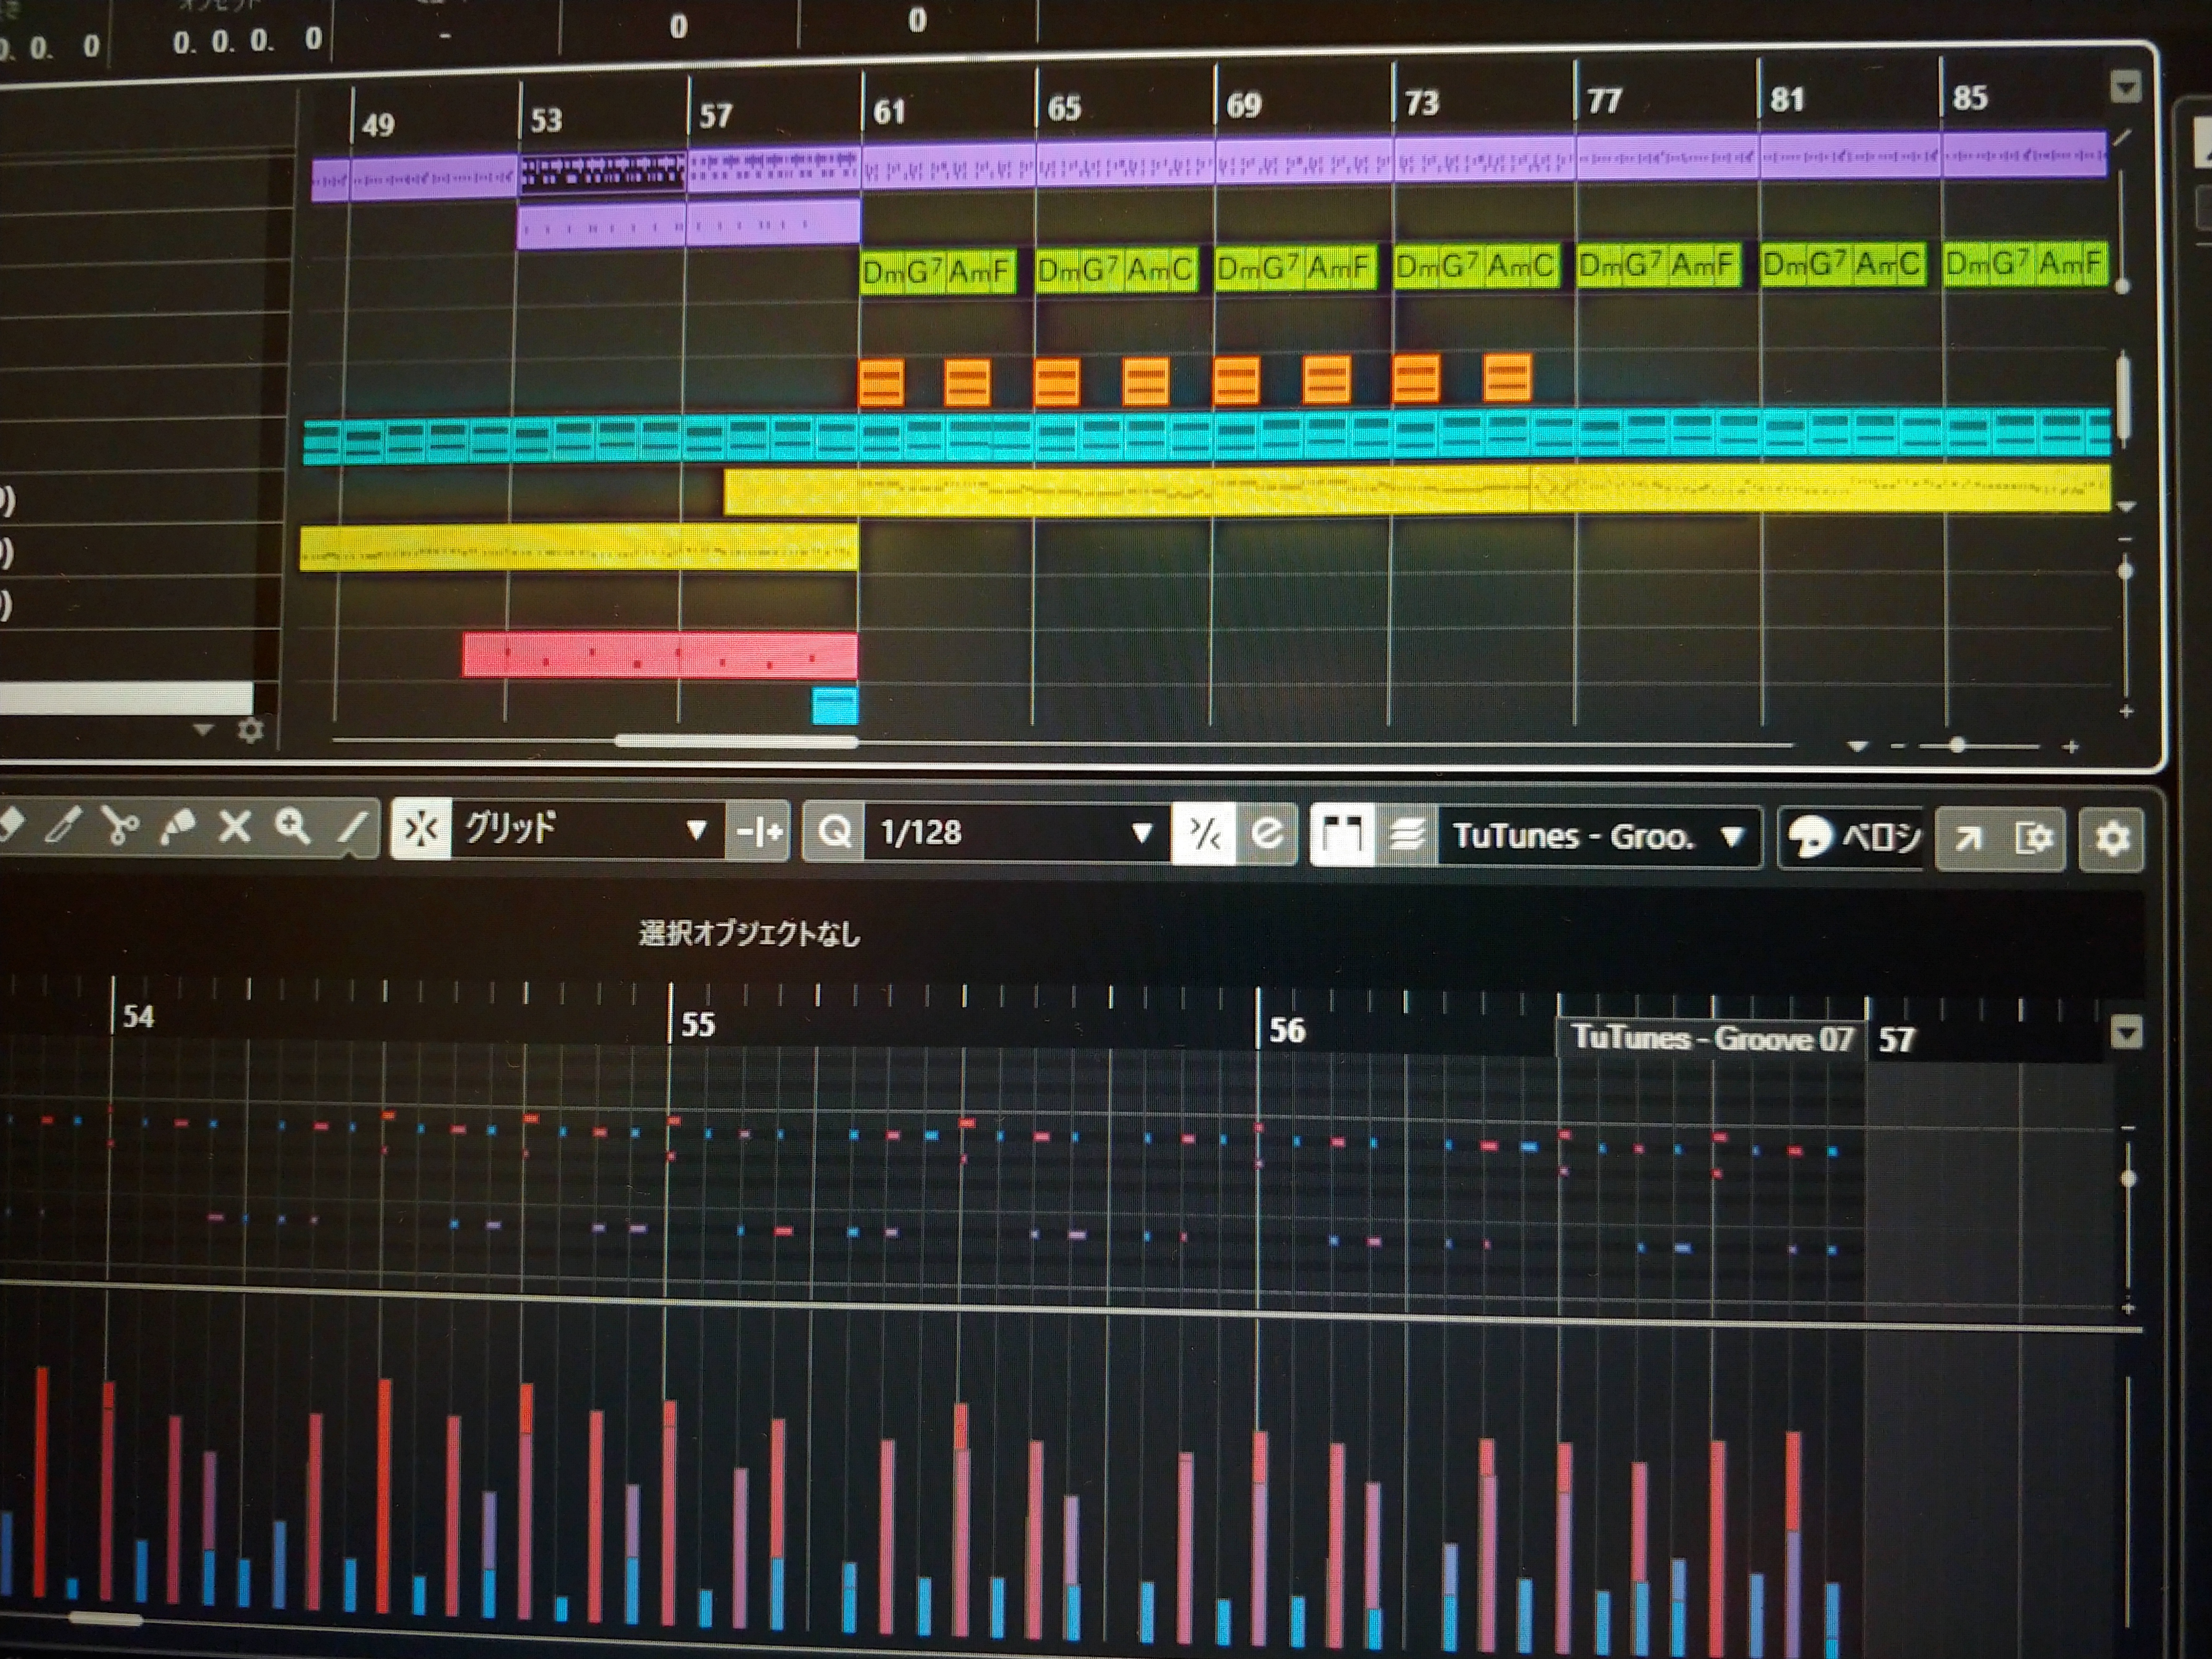Image resolution: width=2212 pixels, height=1659 pixels.
Task: Select the Scissors split tool
Action: pos(121,827)
